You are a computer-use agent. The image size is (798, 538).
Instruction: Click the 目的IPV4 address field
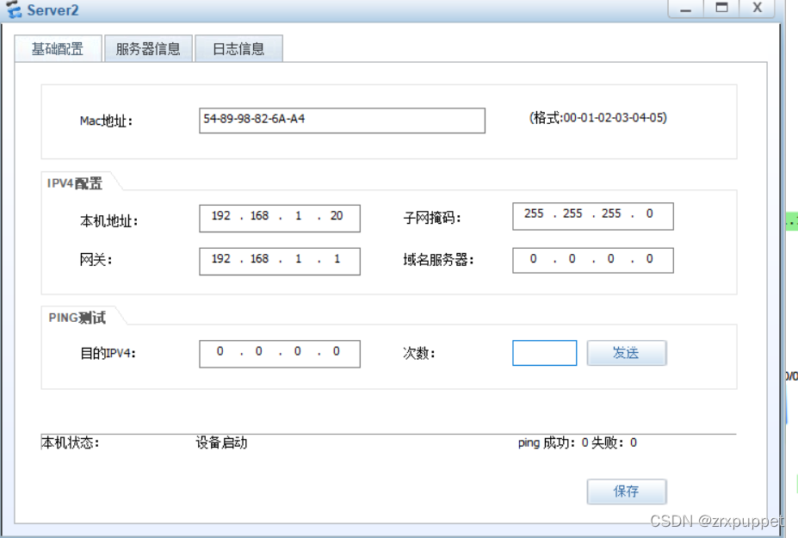[280, 354]
